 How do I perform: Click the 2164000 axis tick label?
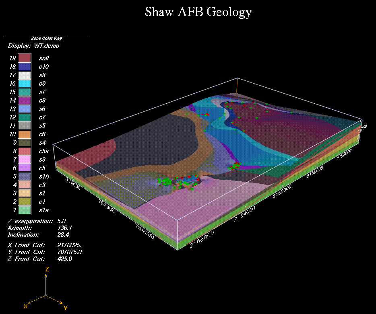(244, 214)
